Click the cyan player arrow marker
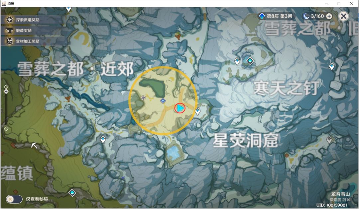359x209 pixels. (180, 108)
